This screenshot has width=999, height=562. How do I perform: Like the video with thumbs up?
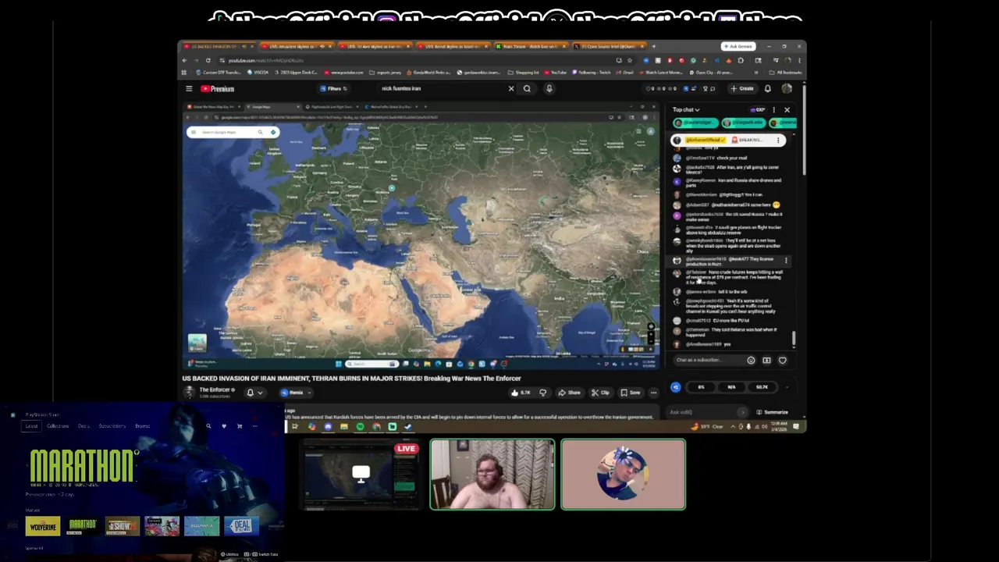(521, 393)
